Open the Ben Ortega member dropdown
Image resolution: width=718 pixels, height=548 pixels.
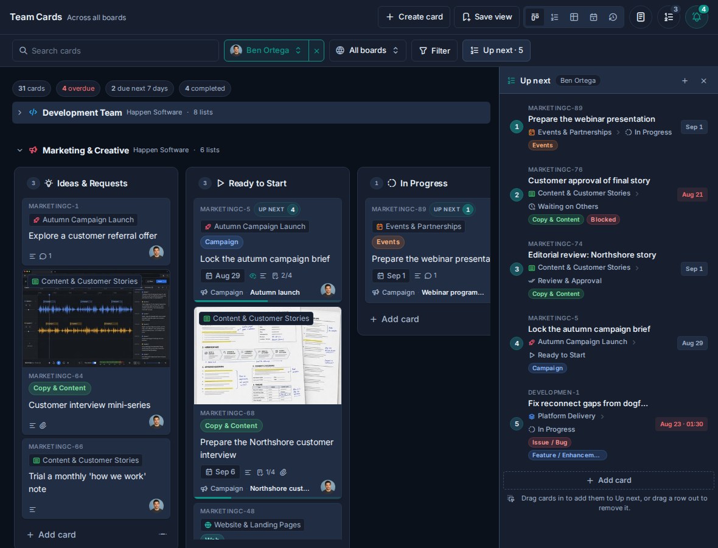coord(267,51)
